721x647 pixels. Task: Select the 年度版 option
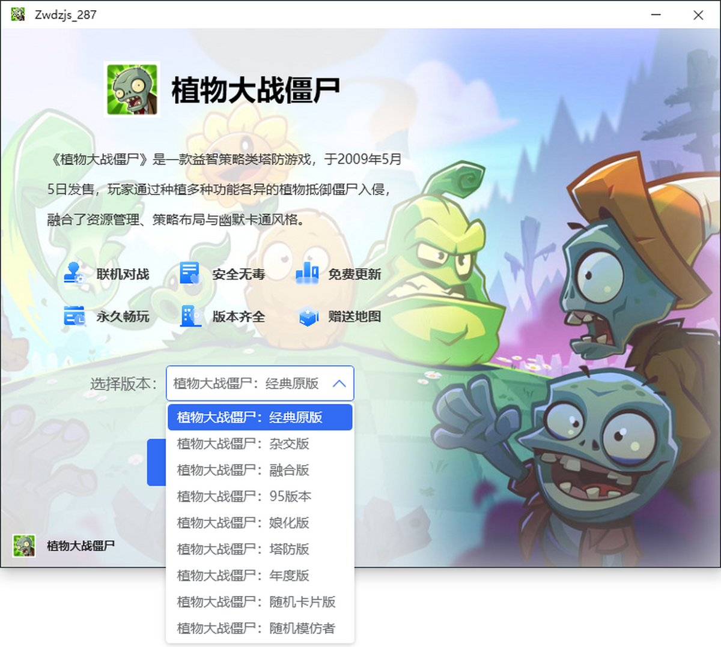coord(260,576)
